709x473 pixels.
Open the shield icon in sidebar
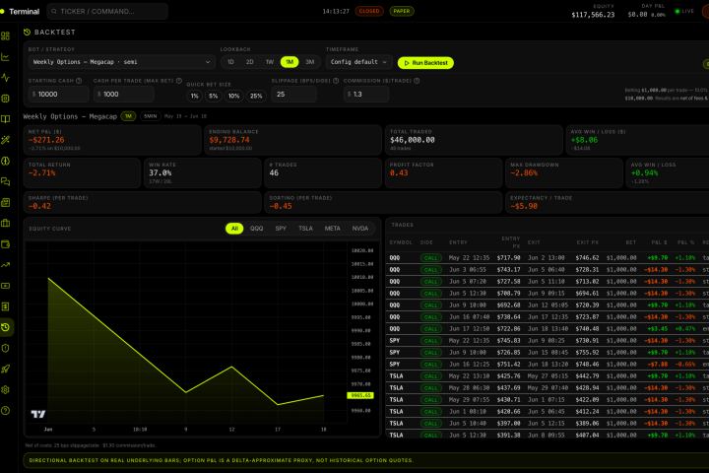click(x=6, y=348)
